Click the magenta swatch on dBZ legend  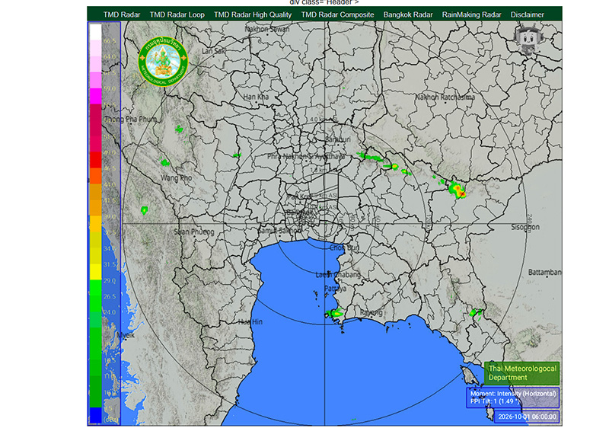tap(96, 96)
